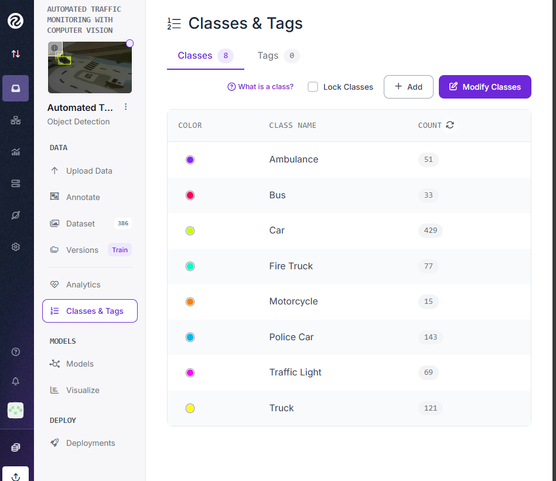
Task: Open Analytics in sidebar
Action: click(90, 284)
